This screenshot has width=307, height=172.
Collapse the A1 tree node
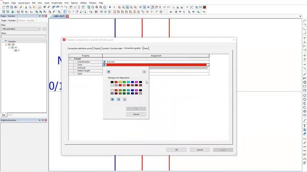pyautogui.click(x=9, y=47)
